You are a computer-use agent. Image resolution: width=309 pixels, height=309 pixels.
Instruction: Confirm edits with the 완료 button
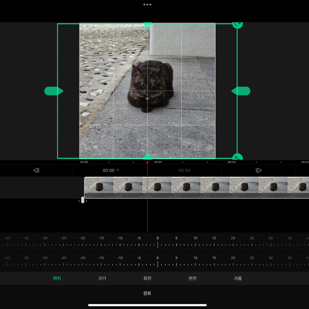coord(147,293)
